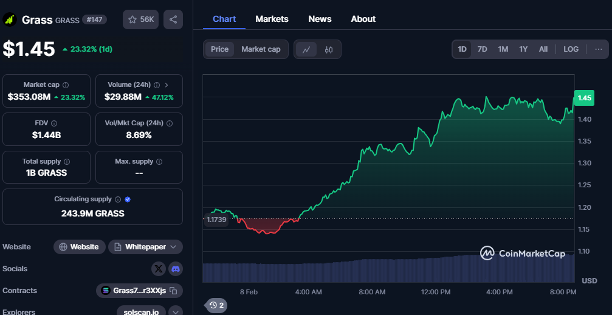
Task: Click the chart events badge showing 2
Action: coord(216,305)
